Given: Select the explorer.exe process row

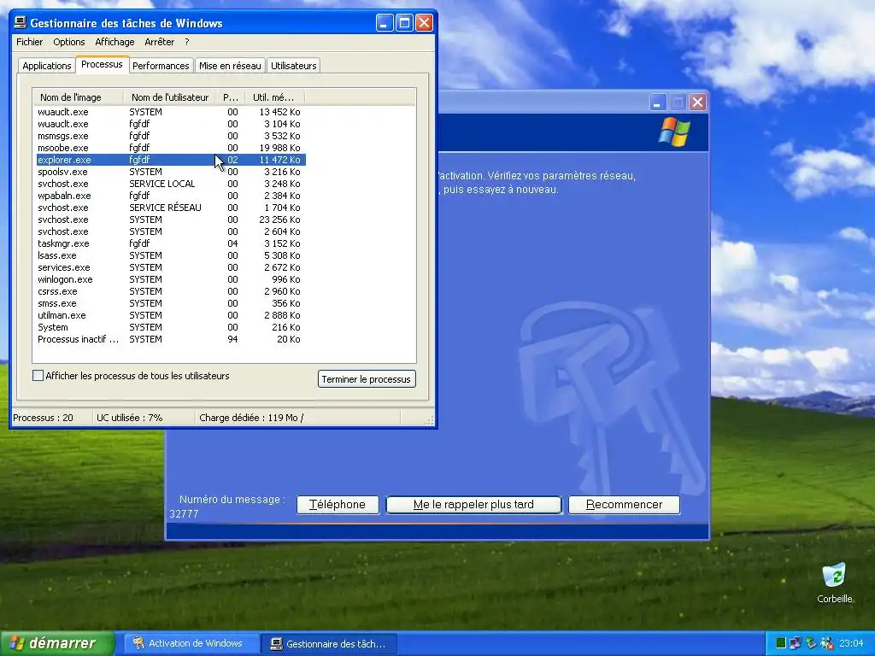Looking at the screenshot, I should coord(169,160).
